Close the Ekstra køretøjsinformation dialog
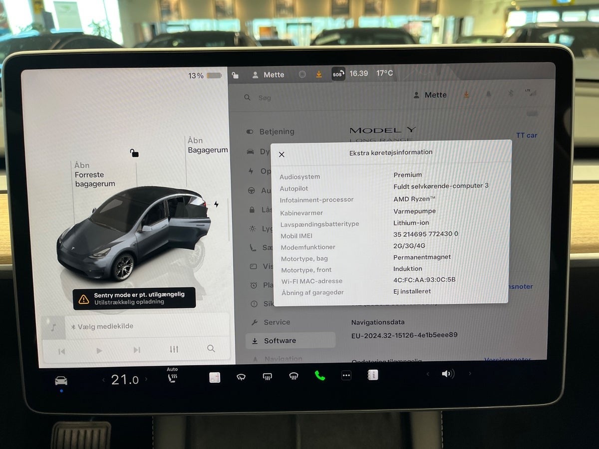The height and width of the screenshot is (449, 599). 282,155
